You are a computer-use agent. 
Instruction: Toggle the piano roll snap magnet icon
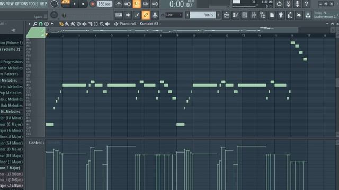[x=41, y=24]
